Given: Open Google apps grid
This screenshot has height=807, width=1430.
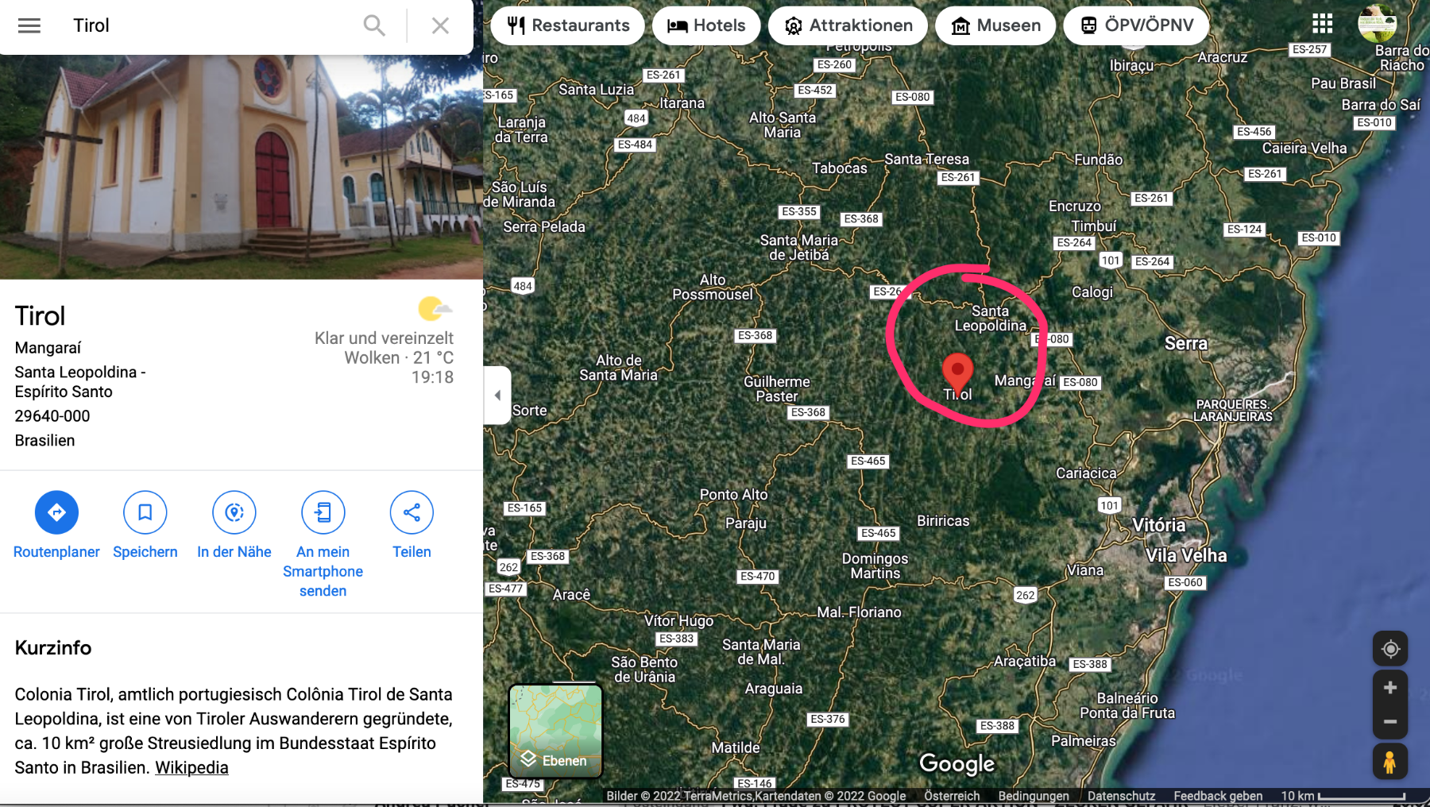Looking at the screenshot, I should (1322, 23).
